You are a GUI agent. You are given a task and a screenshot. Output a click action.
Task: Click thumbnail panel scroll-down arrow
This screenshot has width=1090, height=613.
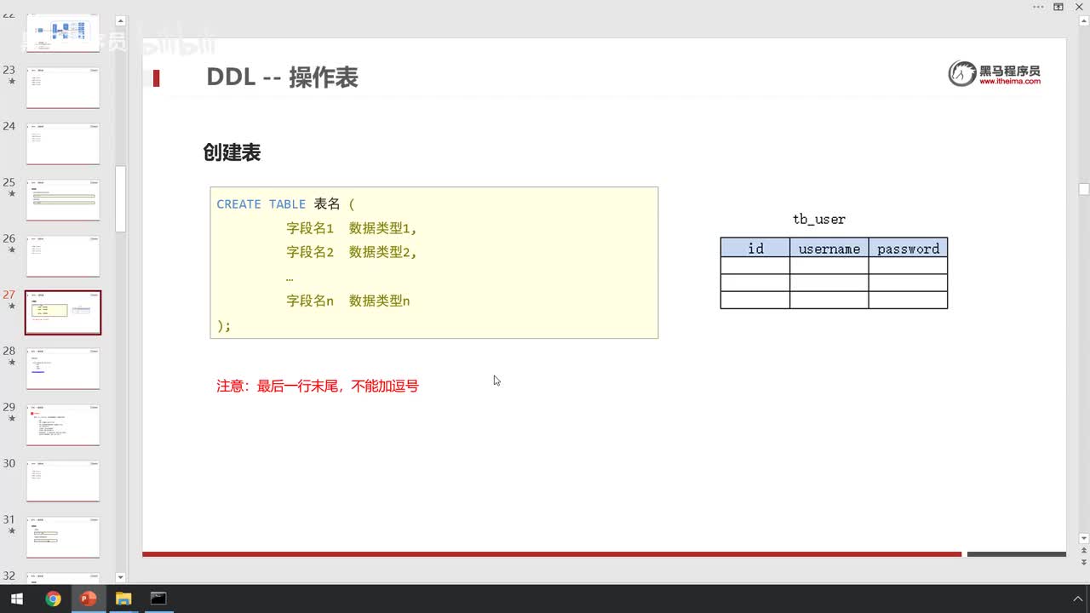coord(120,577)
